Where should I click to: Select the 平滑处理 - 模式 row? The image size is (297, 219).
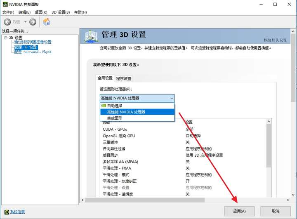pyautogui.click(x=183, y=175)
